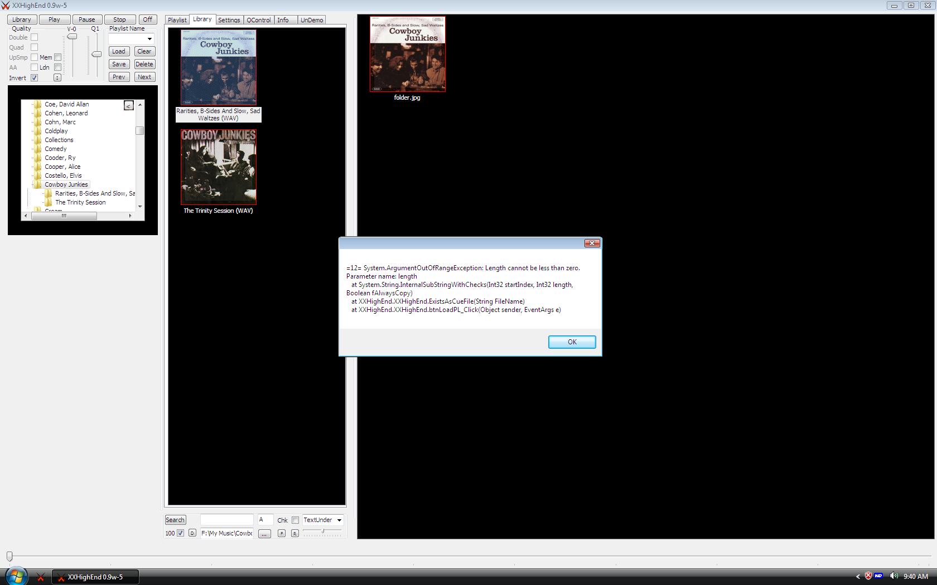Screen dimensions: 937x585
Task: Click the Next button
Action: point(144,77)
